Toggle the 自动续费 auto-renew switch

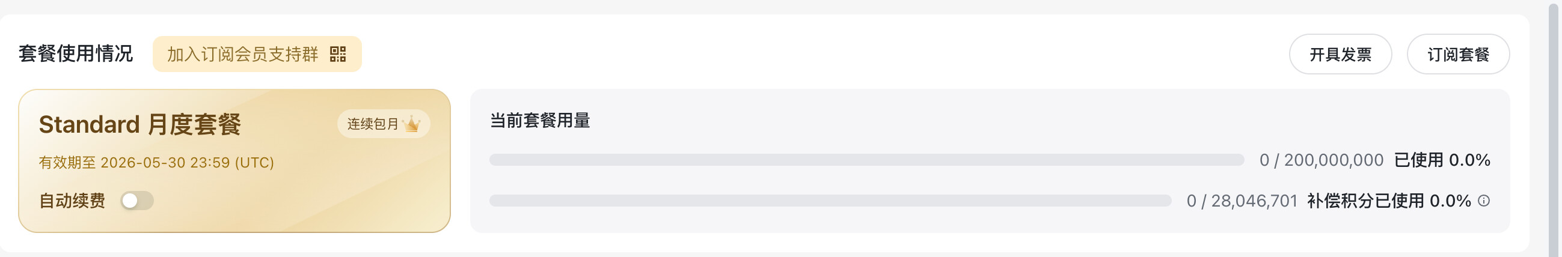coord(136,201)
